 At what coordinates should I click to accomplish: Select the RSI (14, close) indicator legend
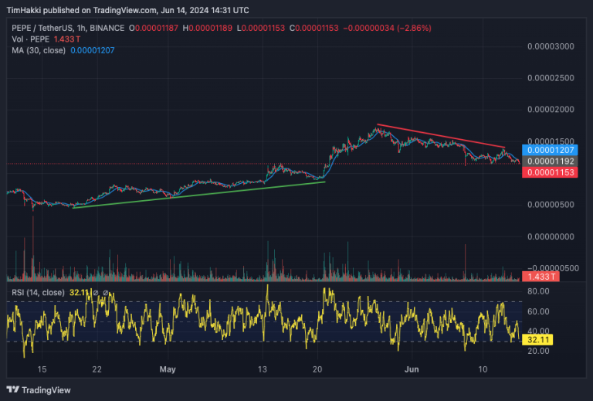38,292
